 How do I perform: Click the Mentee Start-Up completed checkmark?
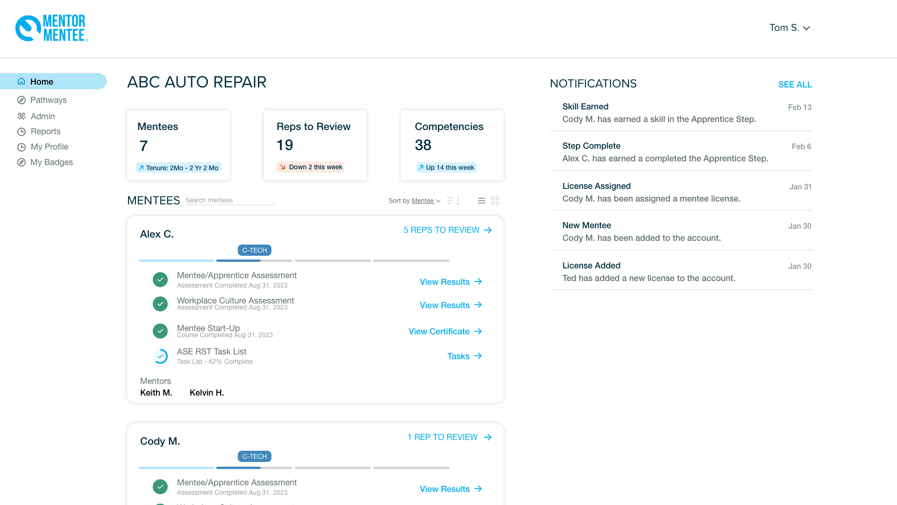pos(160,331)
